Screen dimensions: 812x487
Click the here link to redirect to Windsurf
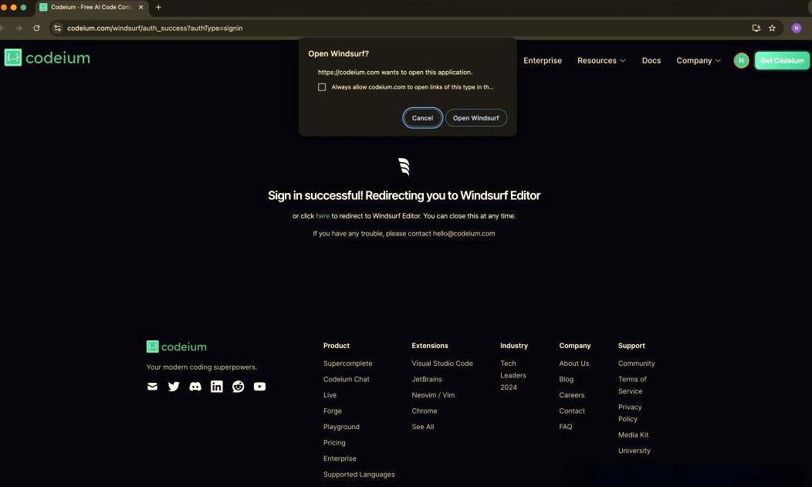323,216
